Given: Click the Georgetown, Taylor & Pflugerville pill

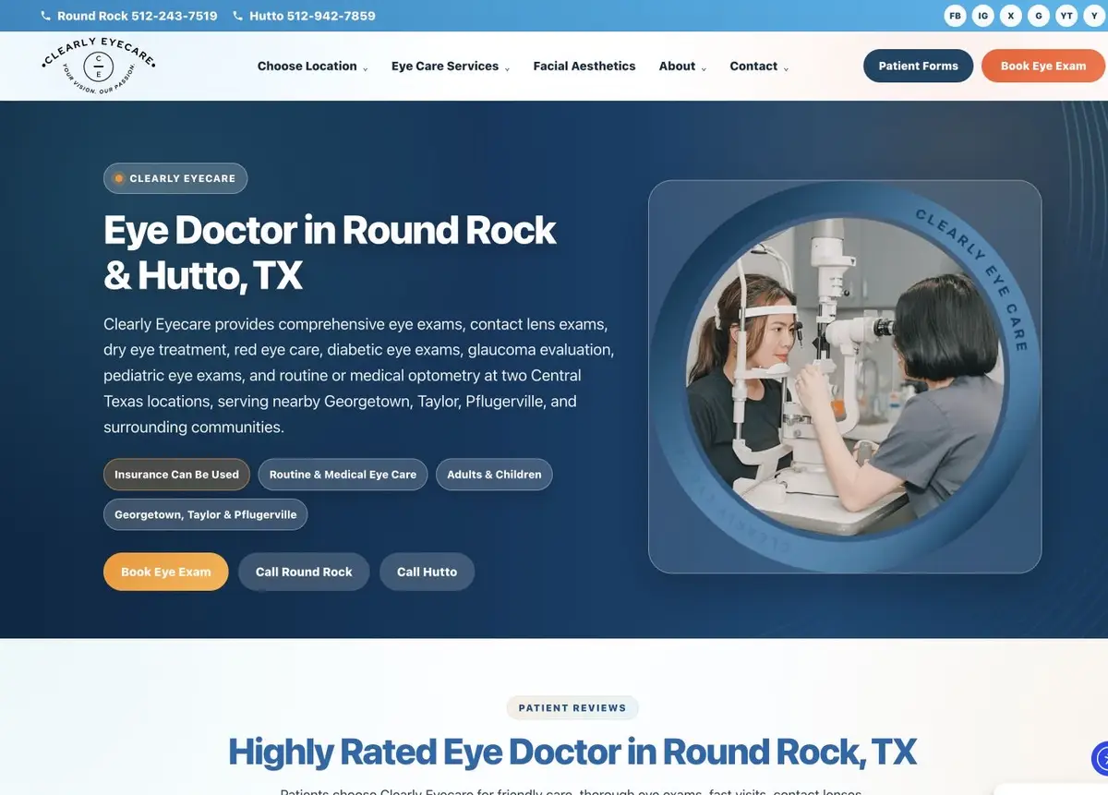Looking at the screenshot, I should point(205,514).
